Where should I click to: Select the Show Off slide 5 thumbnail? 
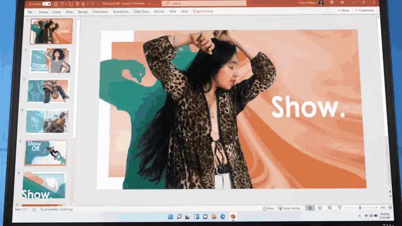click(x=46, y=153)
